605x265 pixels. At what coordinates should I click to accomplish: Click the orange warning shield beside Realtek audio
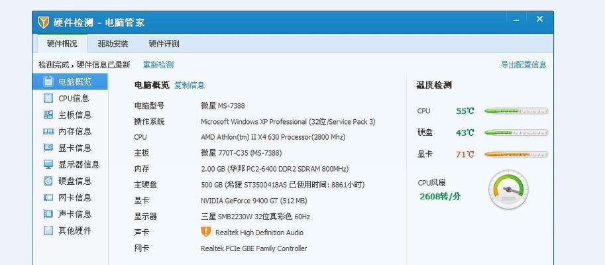click(x=206, y=232)
